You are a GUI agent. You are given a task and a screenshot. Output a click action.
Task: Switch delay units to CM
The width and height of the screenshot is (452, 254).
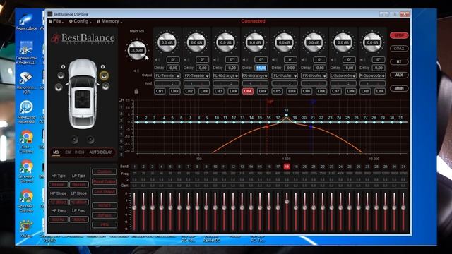(x=68, y=152)
